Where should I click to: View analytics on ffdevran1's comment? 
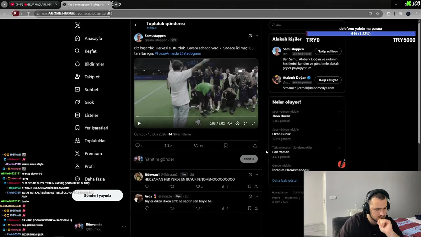(x=224, y=187)
